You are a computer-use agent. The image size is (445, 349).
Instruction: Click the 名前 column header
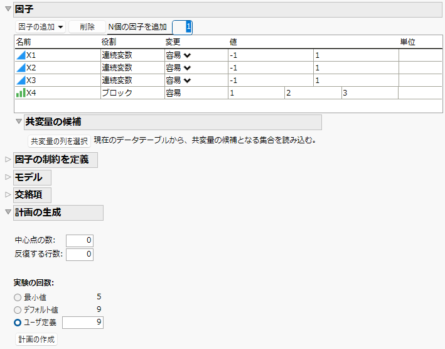pos(23,42)
